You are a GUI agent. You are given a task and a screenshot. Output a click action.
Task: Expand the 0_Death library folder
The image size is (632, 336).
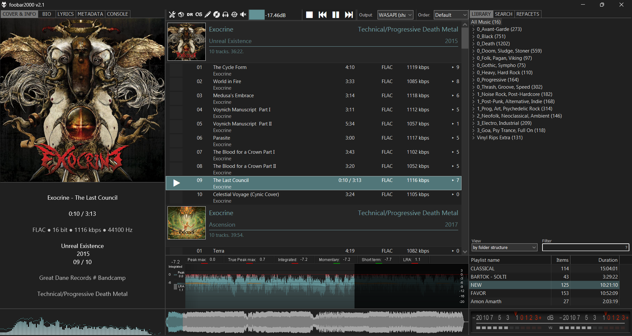pos(473,44)
